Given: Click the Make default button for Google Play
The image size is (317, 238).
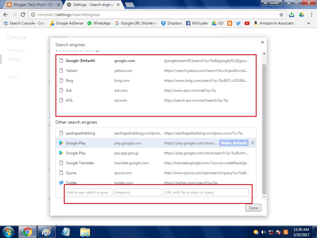Looking at the screenshot, I should click(234, 143).
